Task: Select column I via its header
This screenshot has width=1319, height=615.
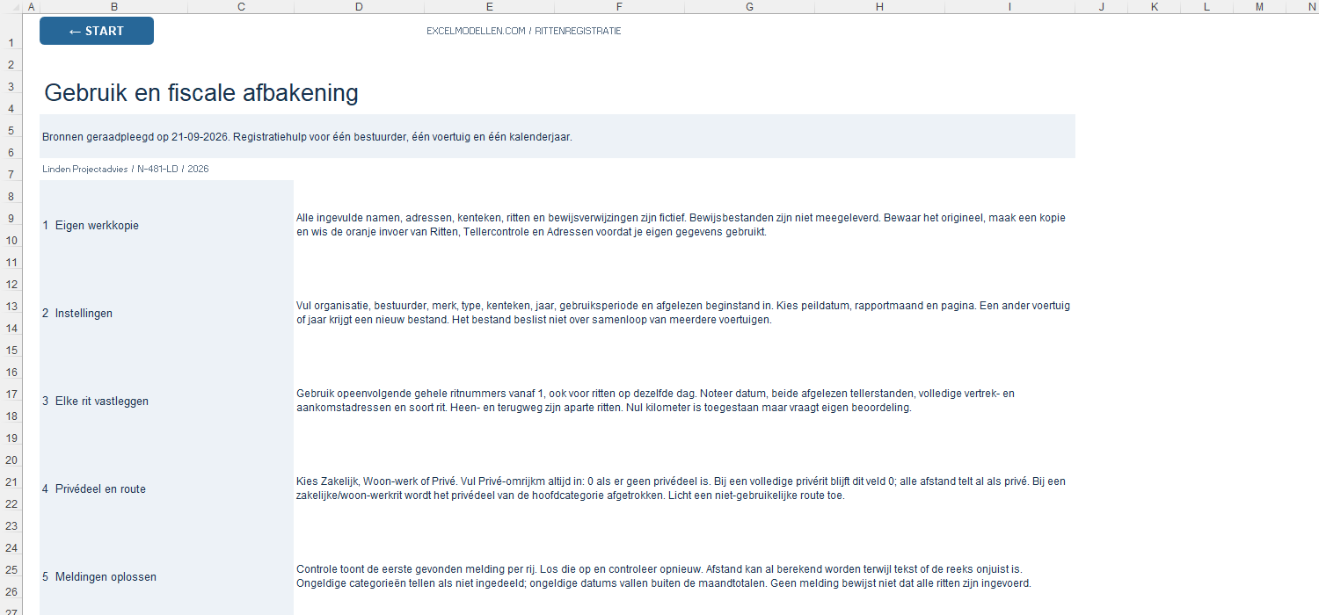Action: point(1009,7)
